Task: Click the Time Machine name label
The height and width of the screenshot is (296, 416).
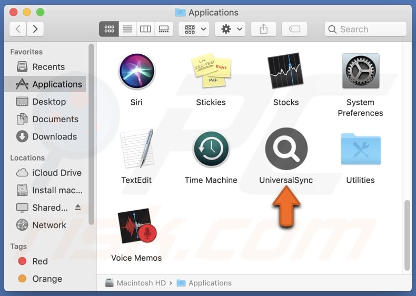Action: click(x=211, y=180)
